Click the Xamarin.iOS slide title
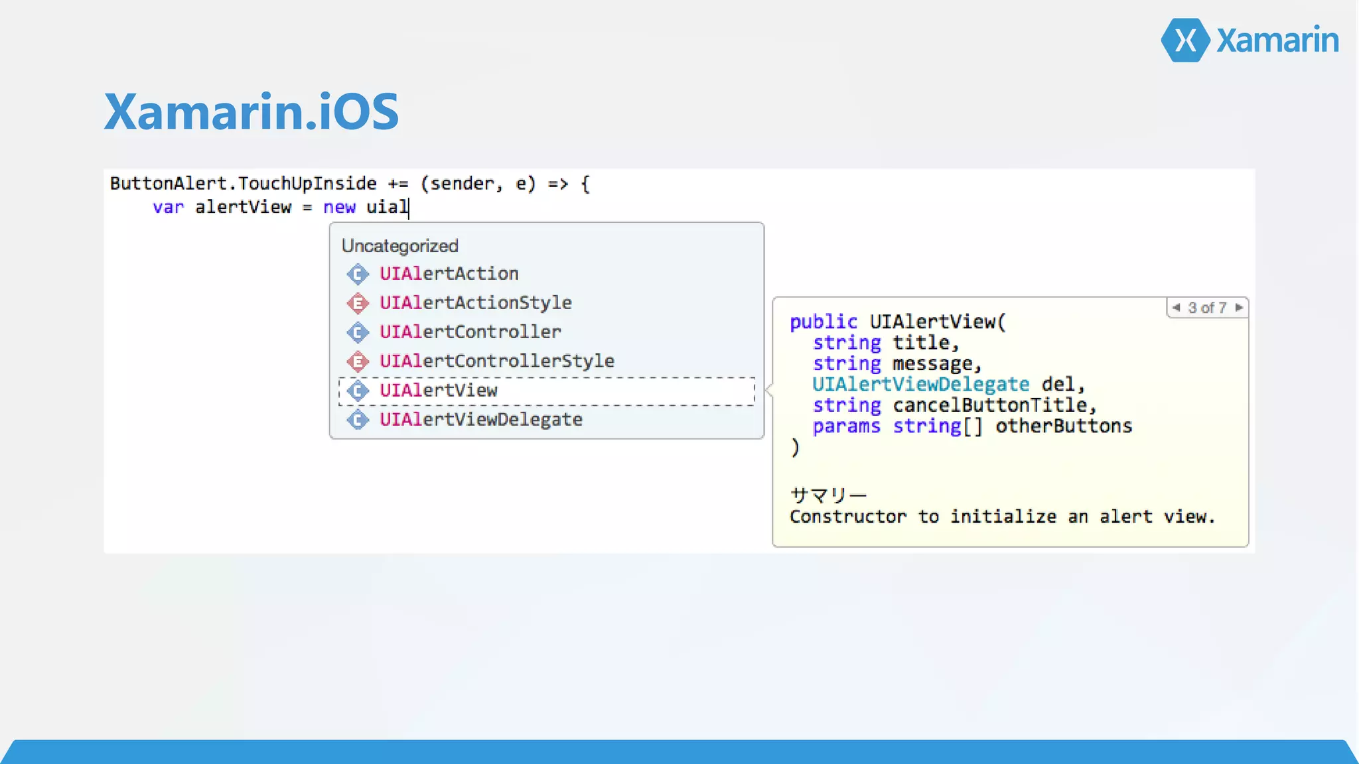 coord(251,111)
